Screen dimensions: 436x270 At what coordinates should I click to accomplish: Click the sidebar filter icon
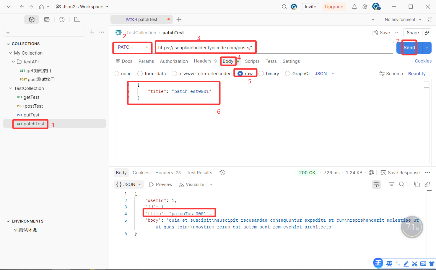(8, 32)
